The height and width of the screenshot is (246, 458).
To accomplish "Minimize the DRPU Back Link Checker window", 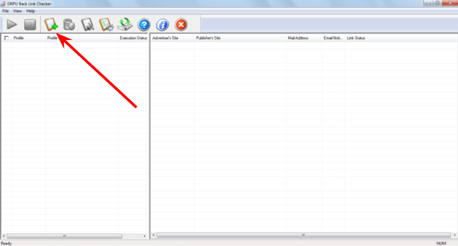I will [x=428, y=3].
